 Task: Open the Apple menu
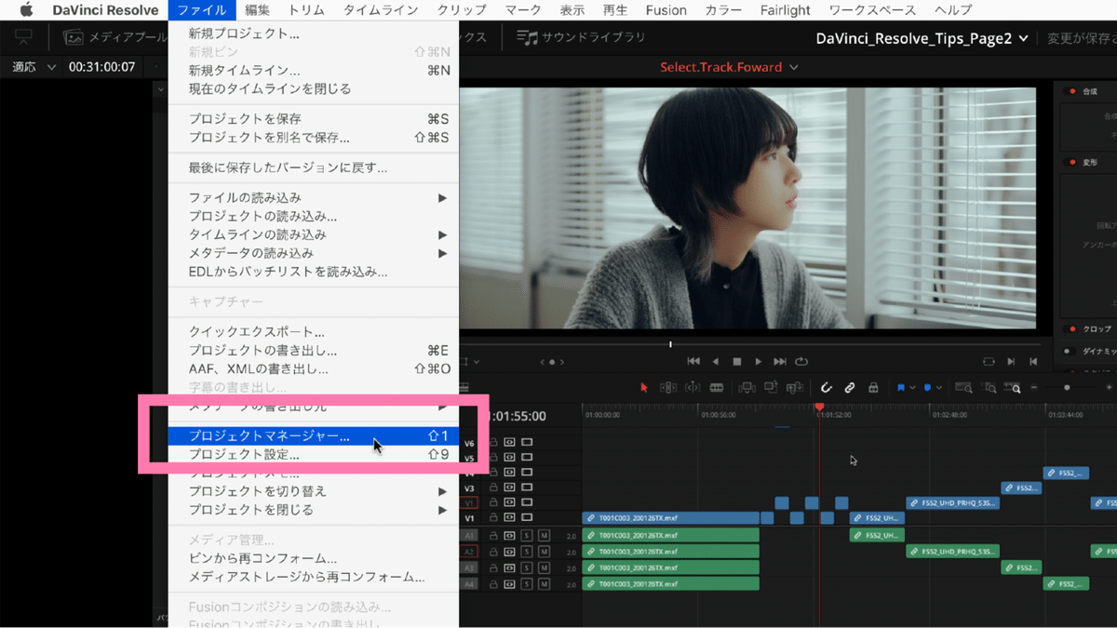click(x=26, y=10)
